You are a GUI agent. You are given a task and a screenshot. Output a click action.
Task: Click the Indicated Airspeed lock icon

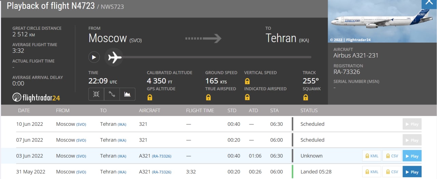(247, 98)
